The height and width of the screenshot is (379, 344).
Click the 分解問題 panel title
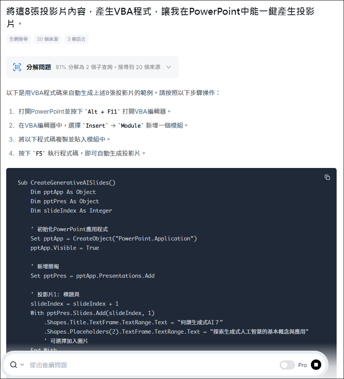point(39,67)
